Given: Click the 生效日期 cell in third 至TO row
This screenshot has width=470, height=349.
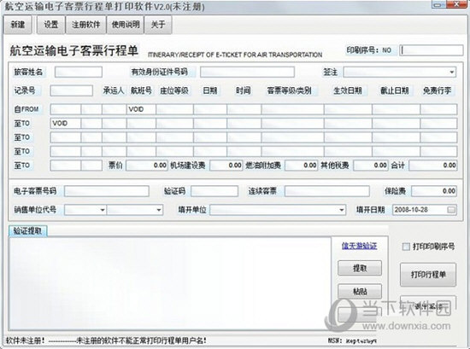Looking at the screenshot, I should pyautogui.click(x=348, y=151).
